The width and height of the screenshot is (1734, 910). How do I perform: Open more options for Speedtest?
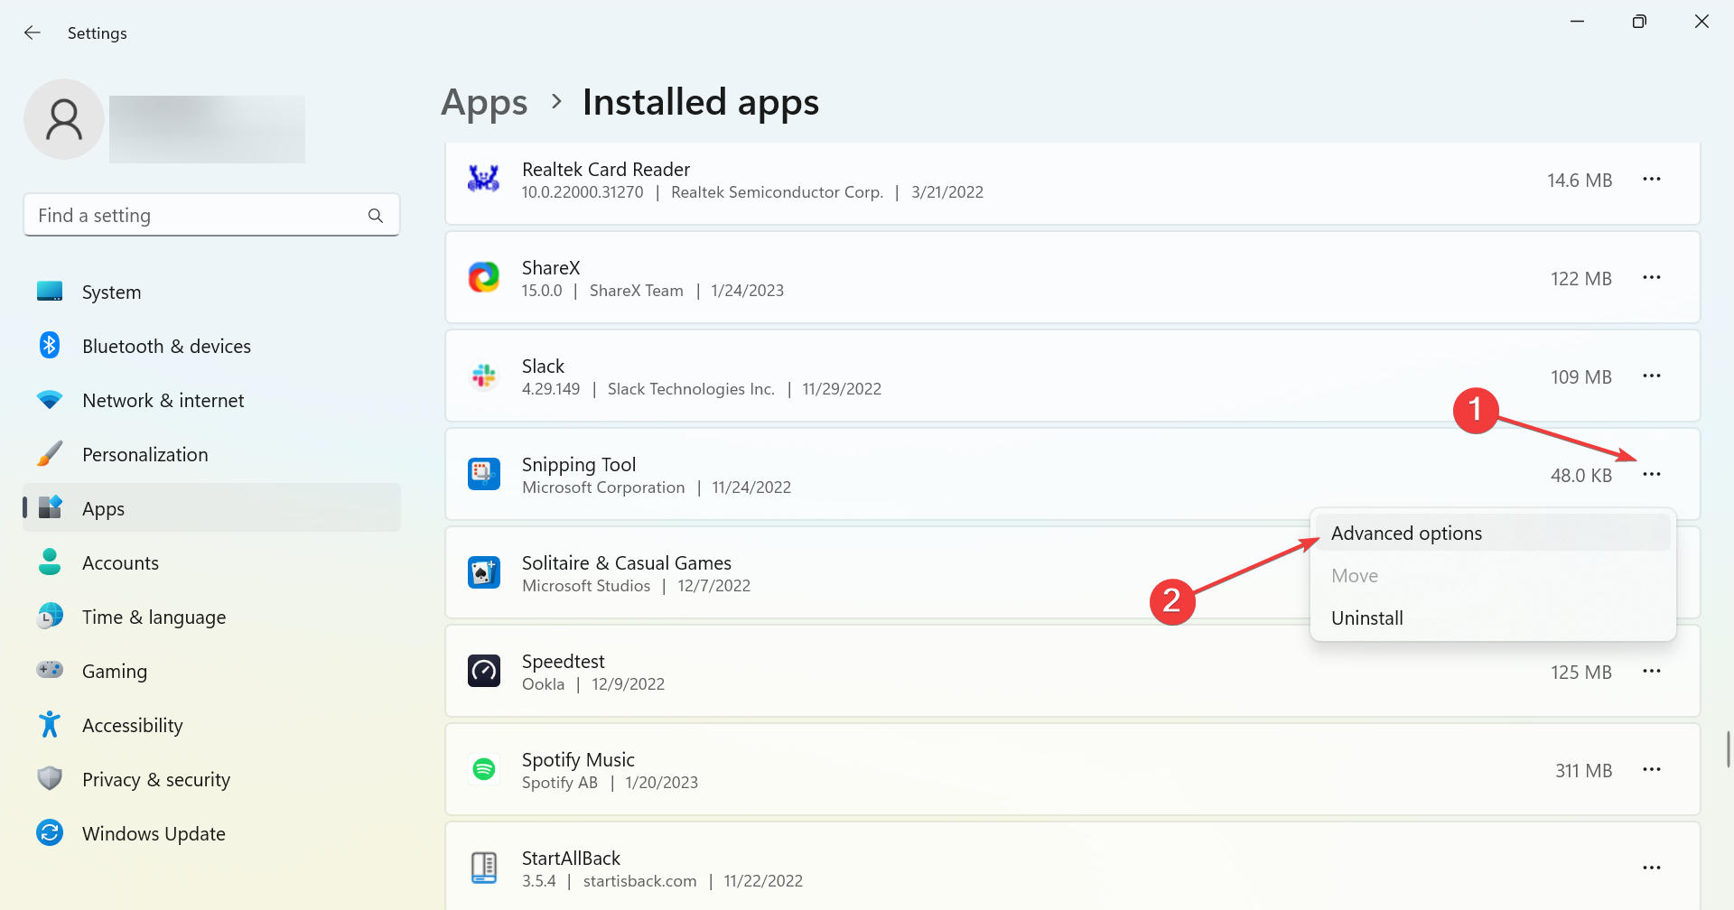point(1652,671)
